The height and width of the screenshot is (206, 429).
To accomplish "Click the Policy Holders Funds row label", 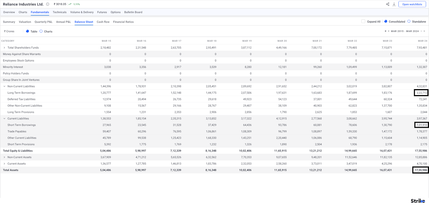I will [16, 73].
